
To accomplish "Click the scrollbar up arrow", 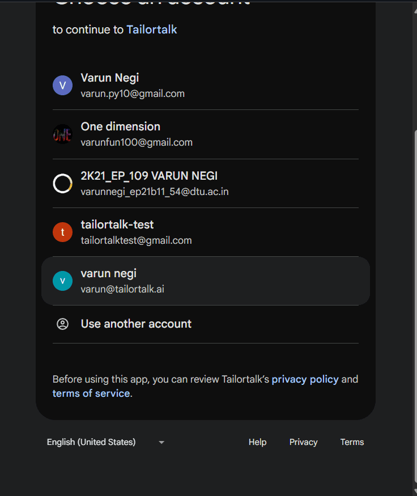I will pyautogui.click(x=415, y=11).
